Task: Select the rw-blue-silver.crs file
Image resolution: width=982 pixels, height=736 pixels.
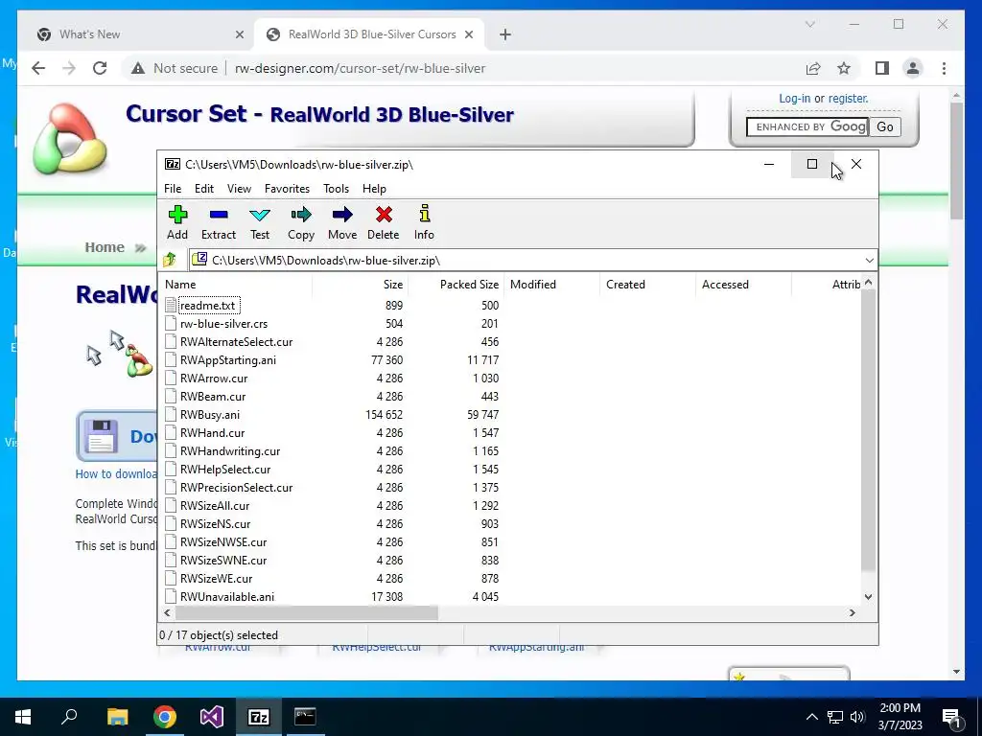Action: pos(223,324)
